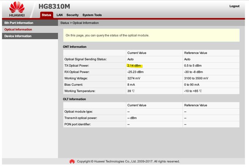The width and height of the screenshot is (249, 167).
Task: Click the 3274 mV working voltage value
Action: 134,78
